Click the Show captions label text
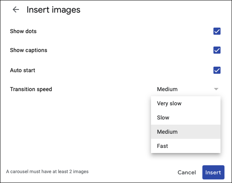Screen dimensions: 232x183 pos(28,50)
